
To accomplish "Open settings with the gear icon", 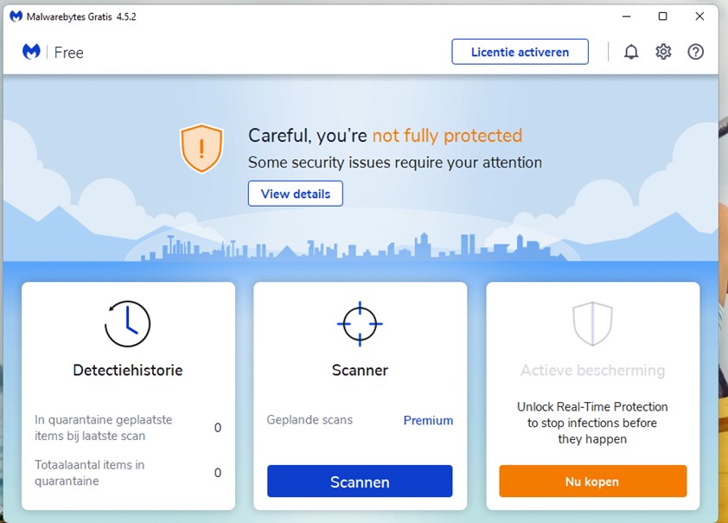I will click(663, 52).
